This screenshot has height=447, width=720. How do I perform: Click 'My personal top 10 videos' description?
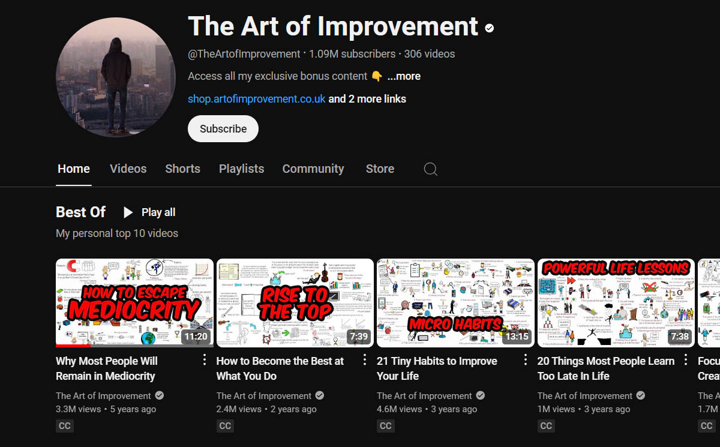pos(117,233)
